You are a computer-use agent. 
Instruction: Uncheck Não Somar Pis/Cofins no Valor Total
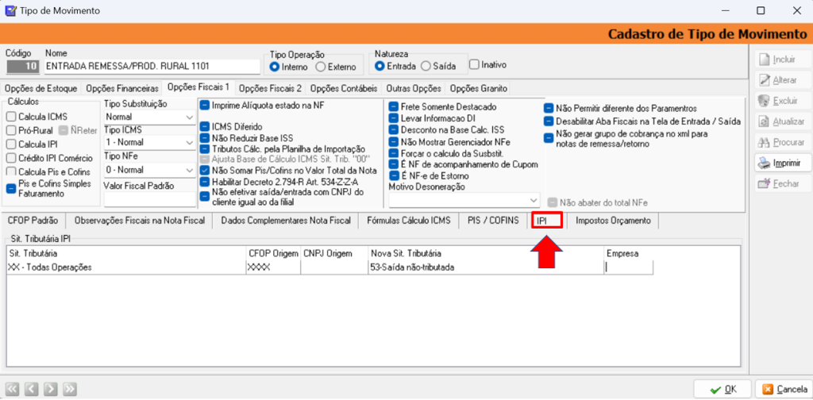[x=205, y=171]
